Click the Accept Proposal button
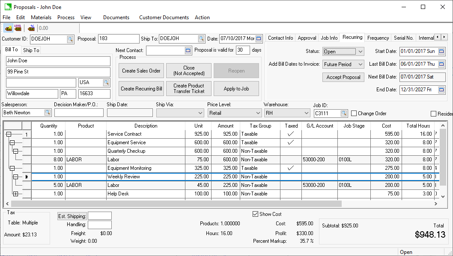This screenshot has height=256, width=453. [343, 77]
